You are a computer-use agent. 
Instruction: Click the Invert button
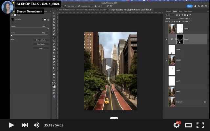41,48
